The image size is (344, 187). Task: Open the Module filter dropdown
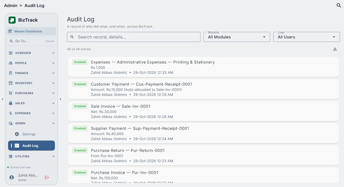[237, 37]
